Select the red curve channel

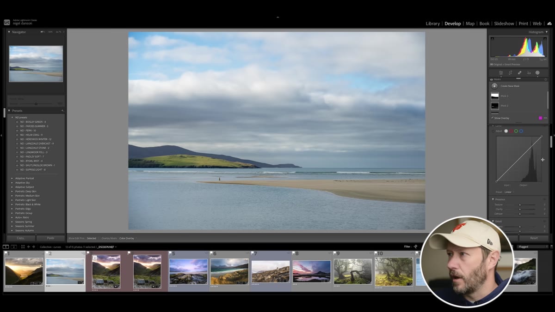coord(511,131)
